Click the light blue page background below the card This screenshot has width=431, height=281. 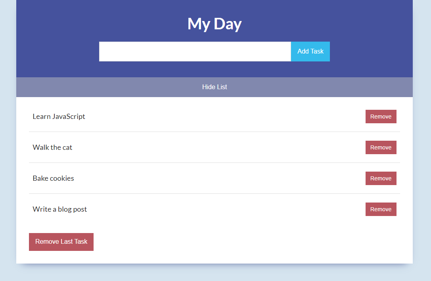215,273
